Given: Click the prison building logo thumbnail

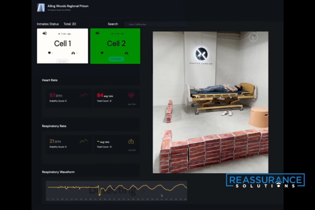Looking at the screenshot, I should (41, 7).
